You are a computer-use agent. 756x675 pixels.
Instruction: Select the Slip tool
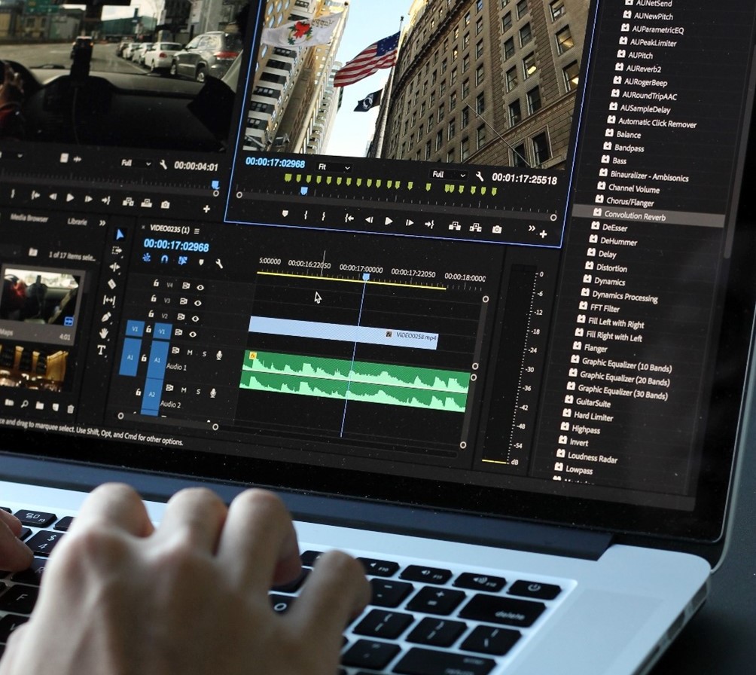109,300
